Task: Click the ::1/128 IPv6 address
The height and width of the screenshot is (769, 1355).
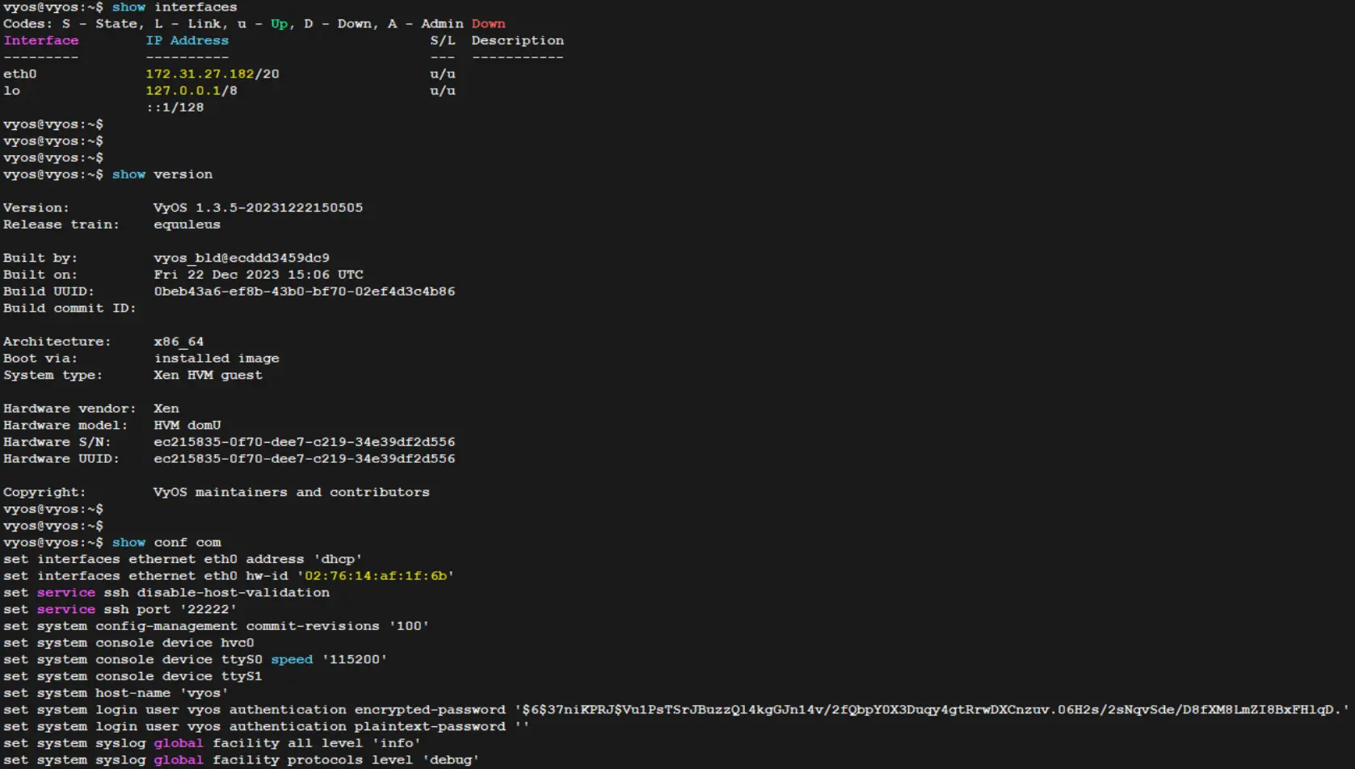Action: pyautogui.click(x=175, y=107)
